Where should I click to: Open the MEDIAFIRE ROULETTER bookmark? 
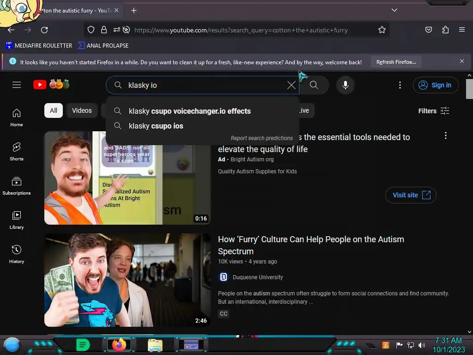(39, 46)
